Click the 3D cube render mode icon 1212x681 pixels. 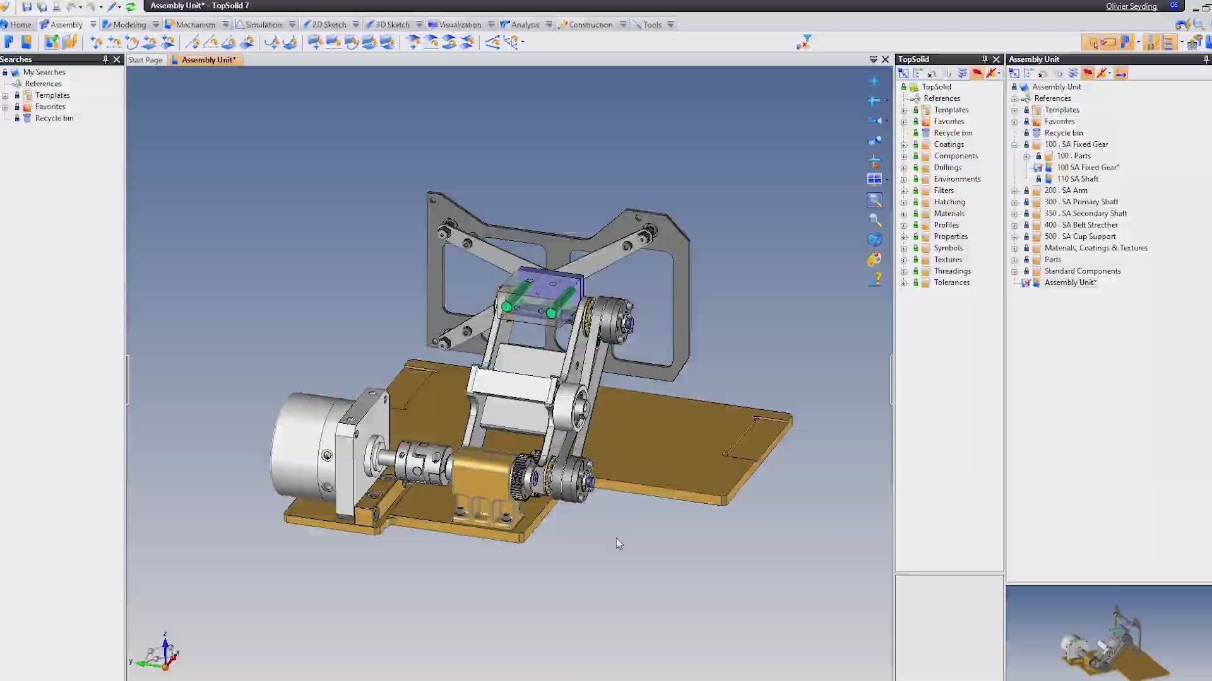(x=874, y=240)
